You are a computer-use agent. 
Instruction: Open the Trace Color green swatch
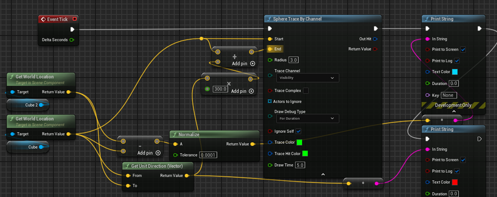tap(299, 142)
